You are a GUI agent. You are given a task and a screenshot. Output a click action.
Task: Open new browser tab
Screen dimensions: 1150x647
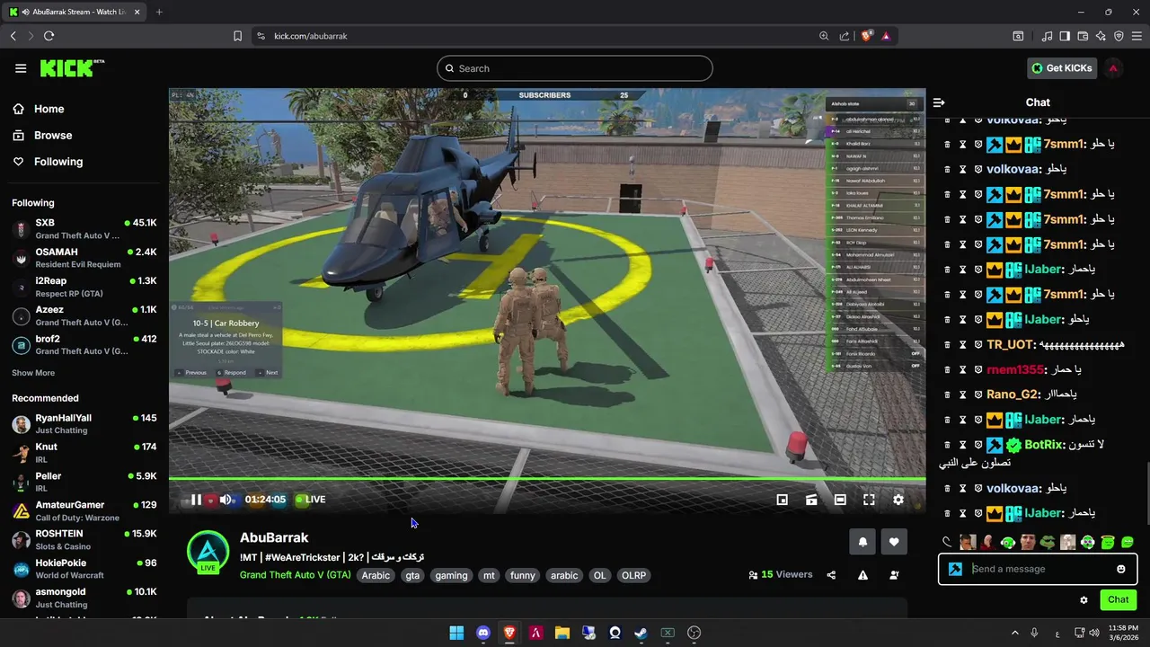[159, 12]
